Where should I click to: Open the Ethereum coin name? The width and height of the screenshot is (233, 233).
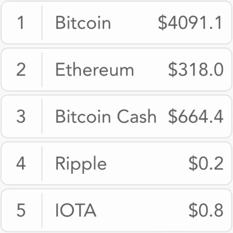[x=94, y=70]
